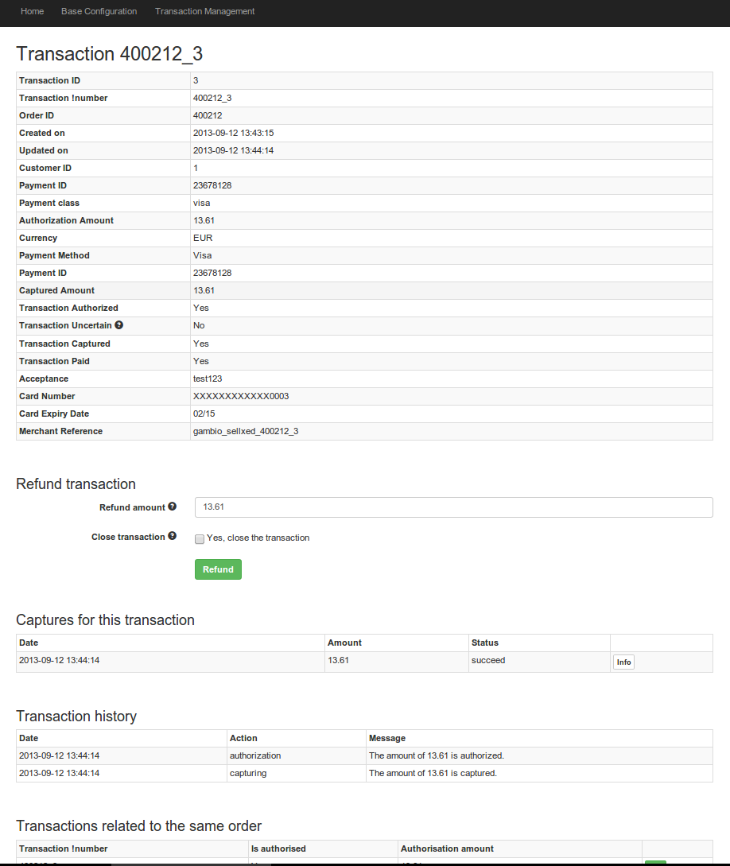The image size is (730, 866).
Task: Click the 'Transaction 400212_3' page heading
Action: coord(110,53)
